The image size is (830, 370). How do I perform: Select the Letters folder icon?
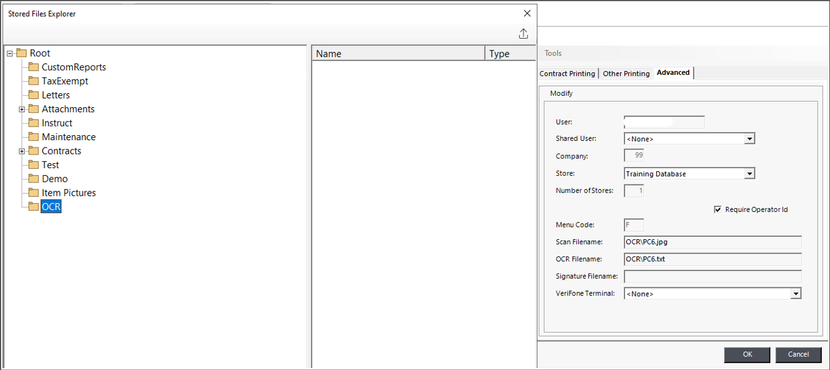point(34,95)
